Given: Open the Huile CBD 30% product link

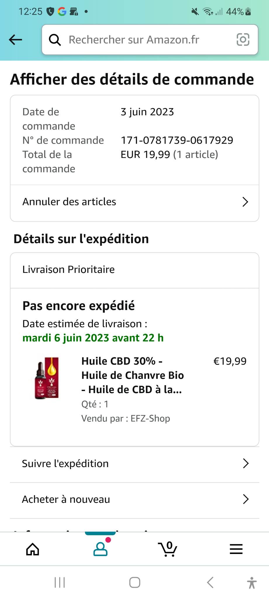Looking at the screenshot, I should point(132,375).
